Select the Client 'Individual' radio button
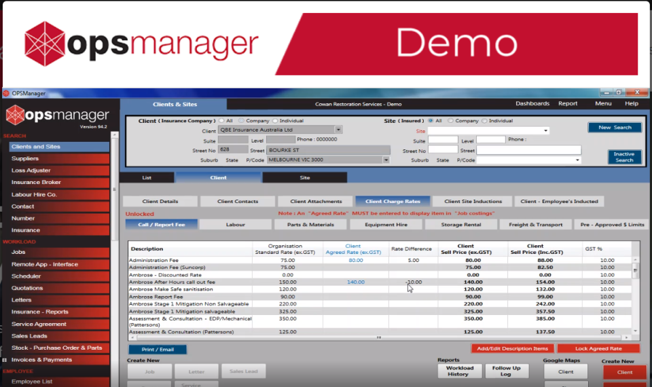652x387 pixels. 275,121
